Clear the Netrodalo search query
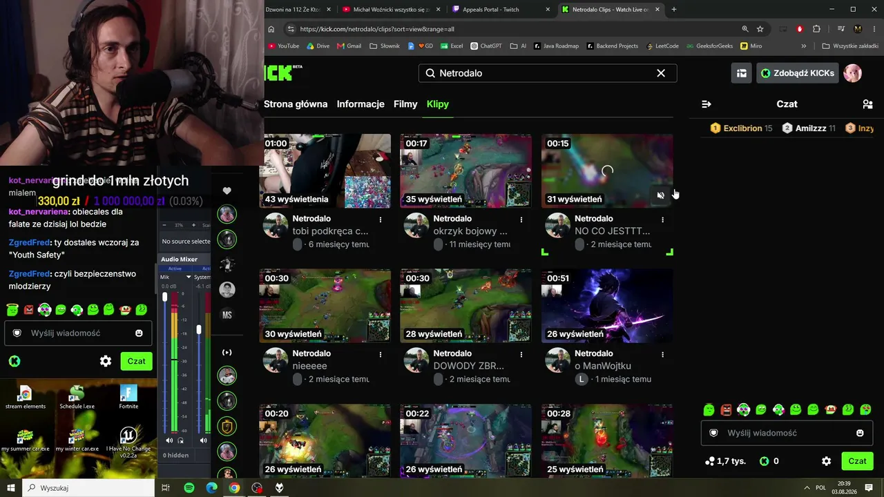The width and height of the screenshot is (884, 497). click(661, 73)
